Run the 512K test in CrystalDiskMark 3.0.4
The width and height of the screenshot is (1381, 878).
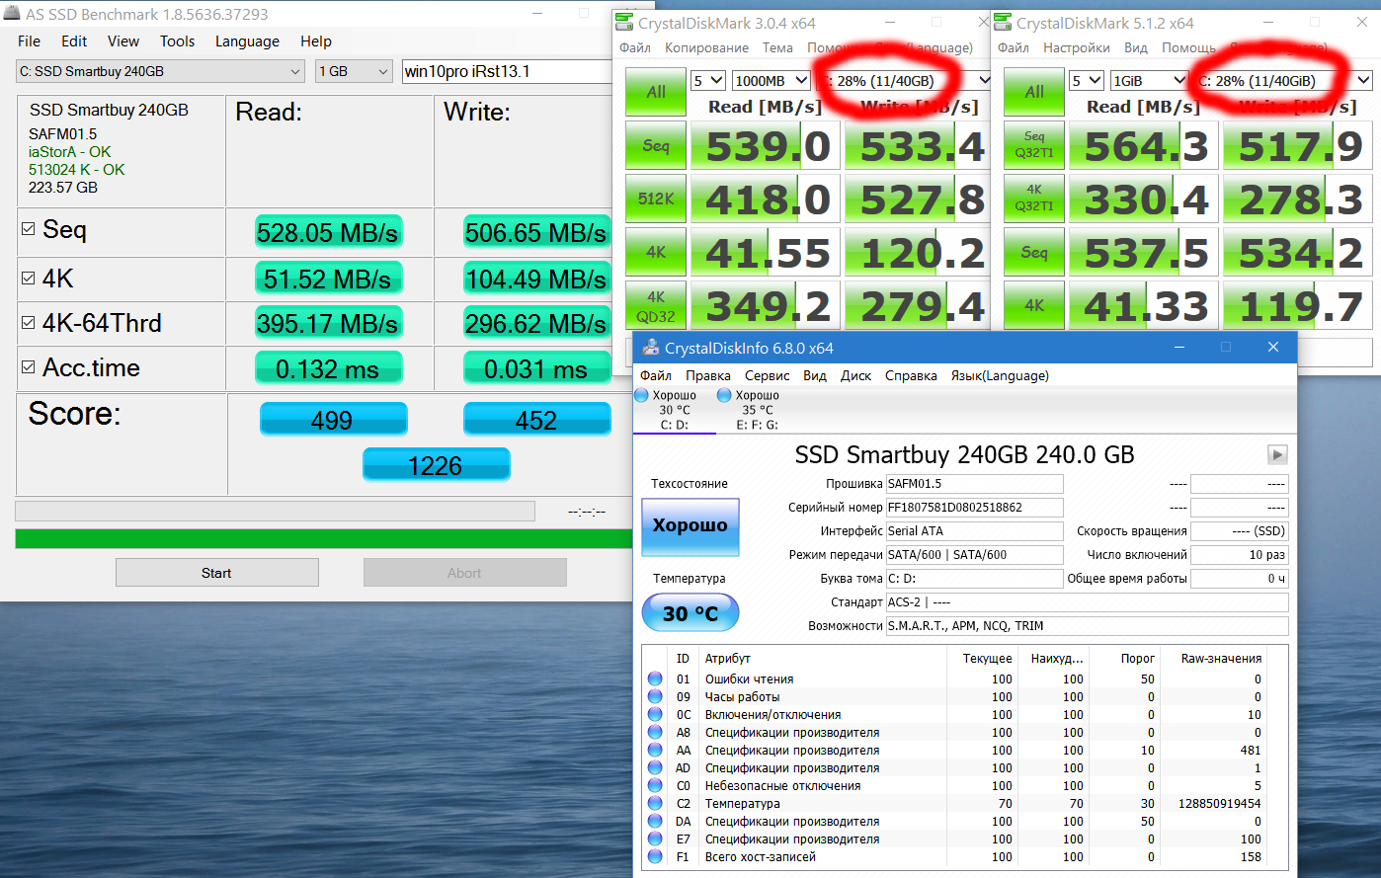point(656,199)
